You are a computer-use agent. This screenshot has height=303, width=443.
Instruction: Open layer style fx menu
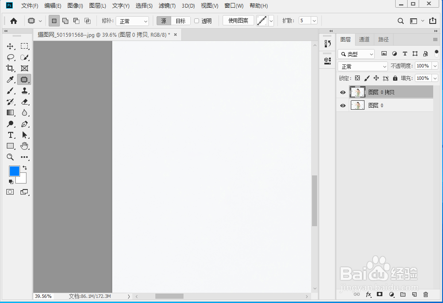coord(368,294)
